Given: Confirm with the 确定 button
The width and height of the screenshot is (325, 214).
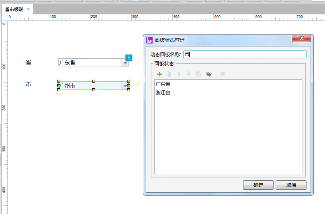Looking at the screenshot, I should point(258,185).
